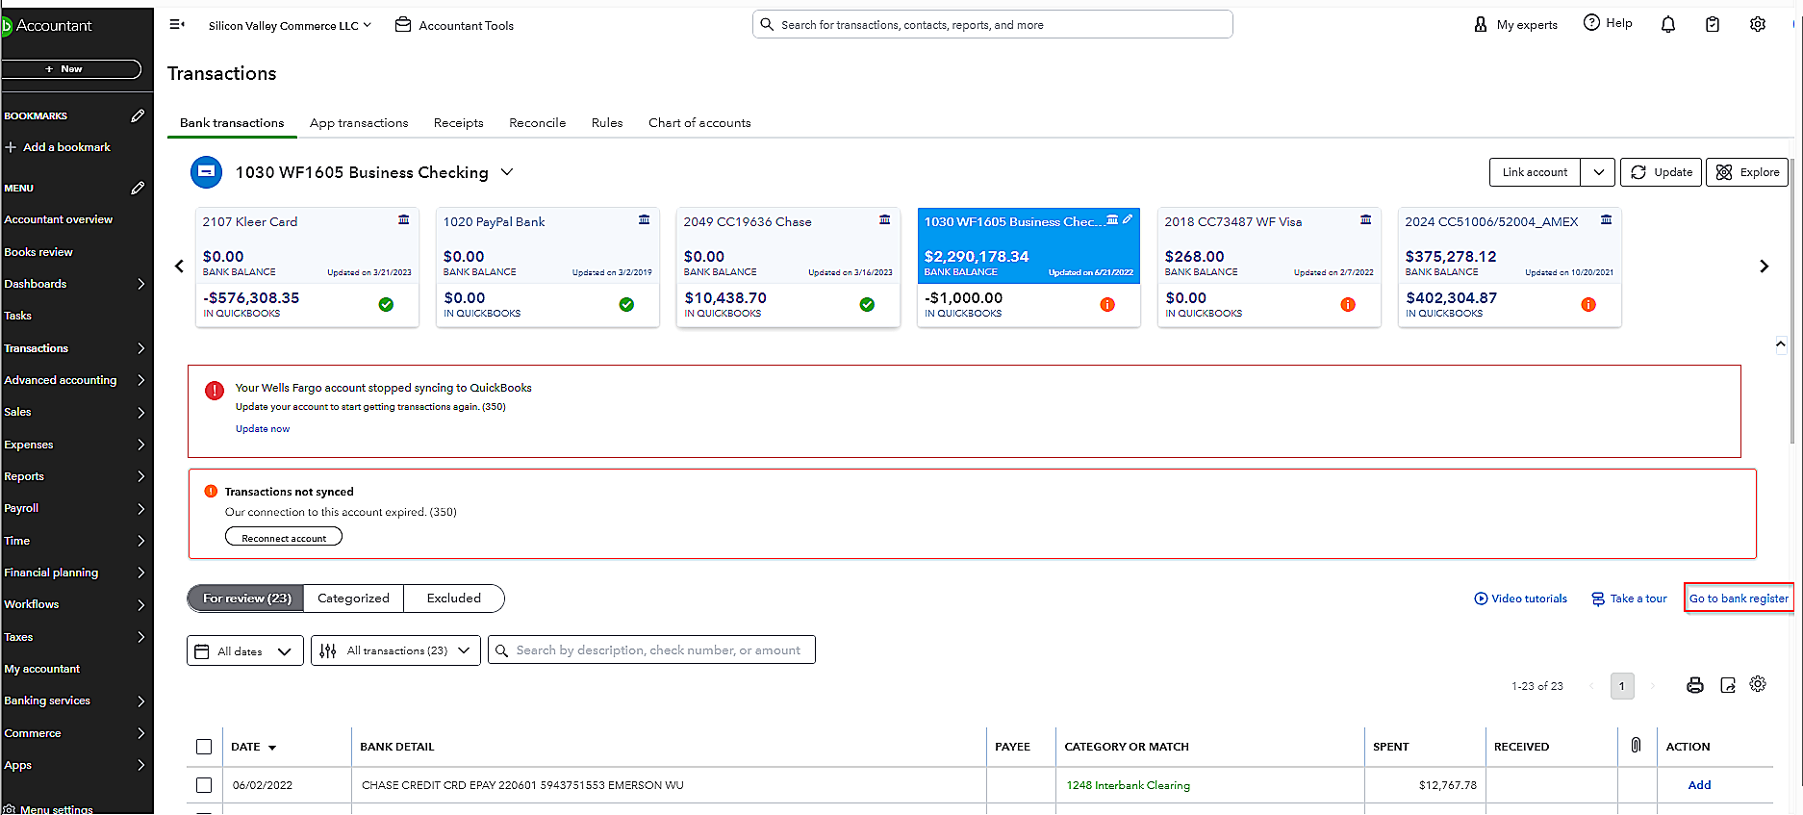Check the 06/02/2022 transaction row
Viewport: 1803px width, 815px height.
pos(204,785)
